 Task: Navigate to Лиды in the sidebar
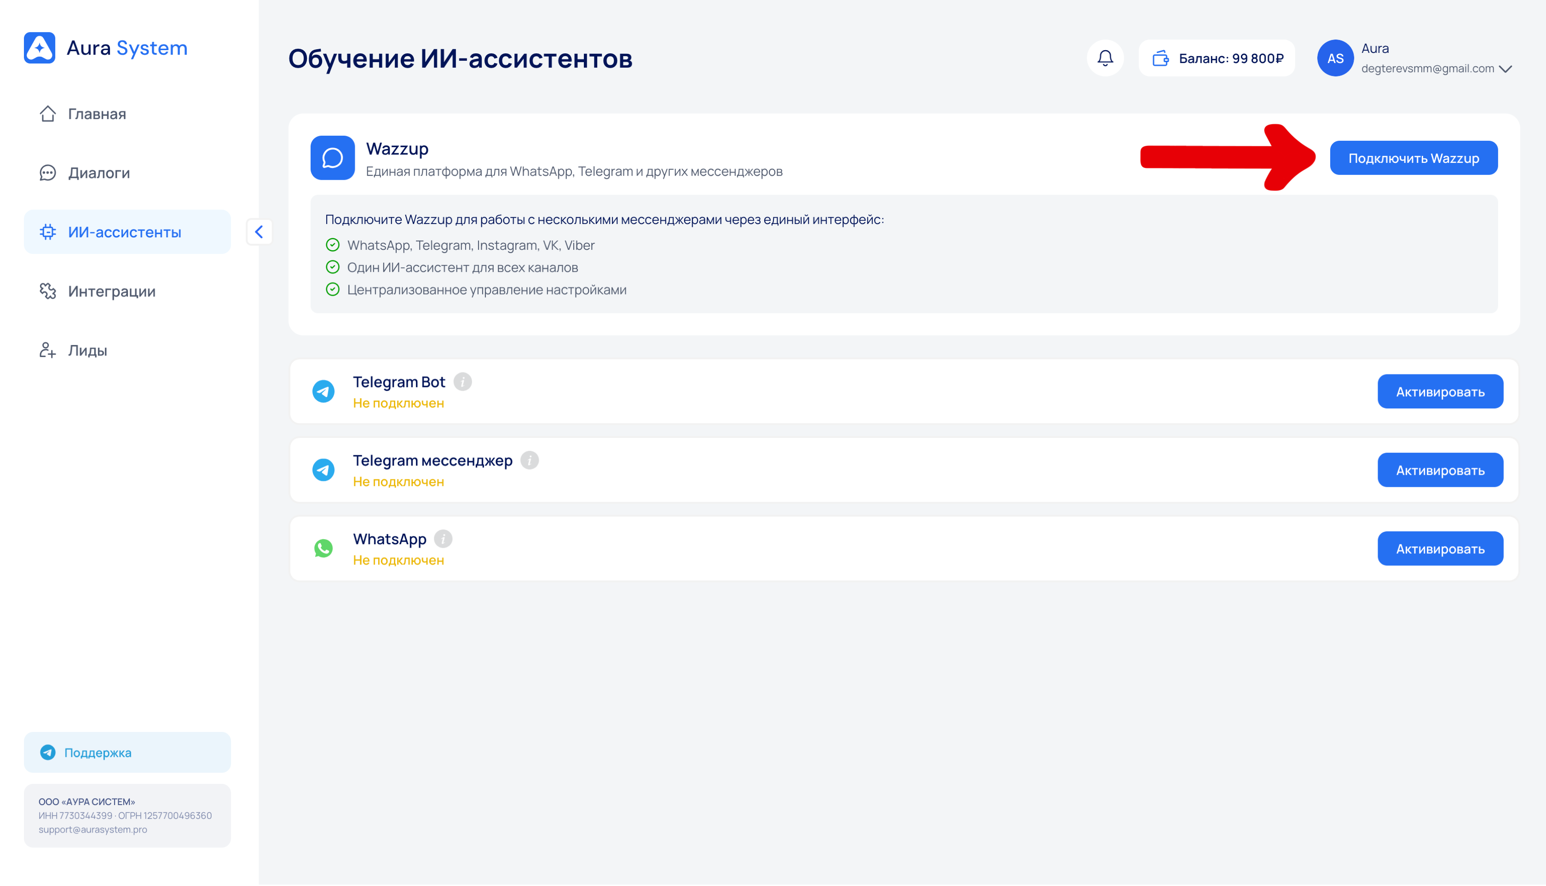coord(87,351)
